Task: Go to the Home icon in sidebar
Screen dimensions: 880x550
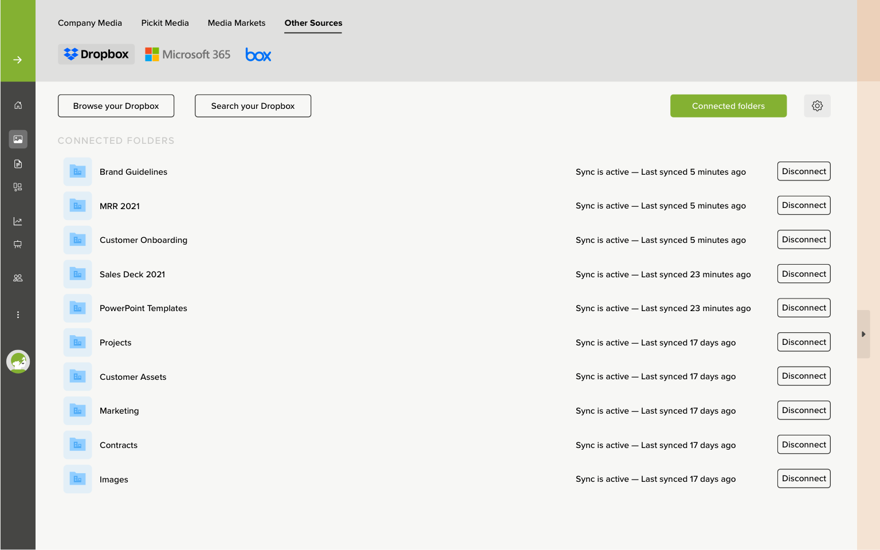Action: point(18,105)
